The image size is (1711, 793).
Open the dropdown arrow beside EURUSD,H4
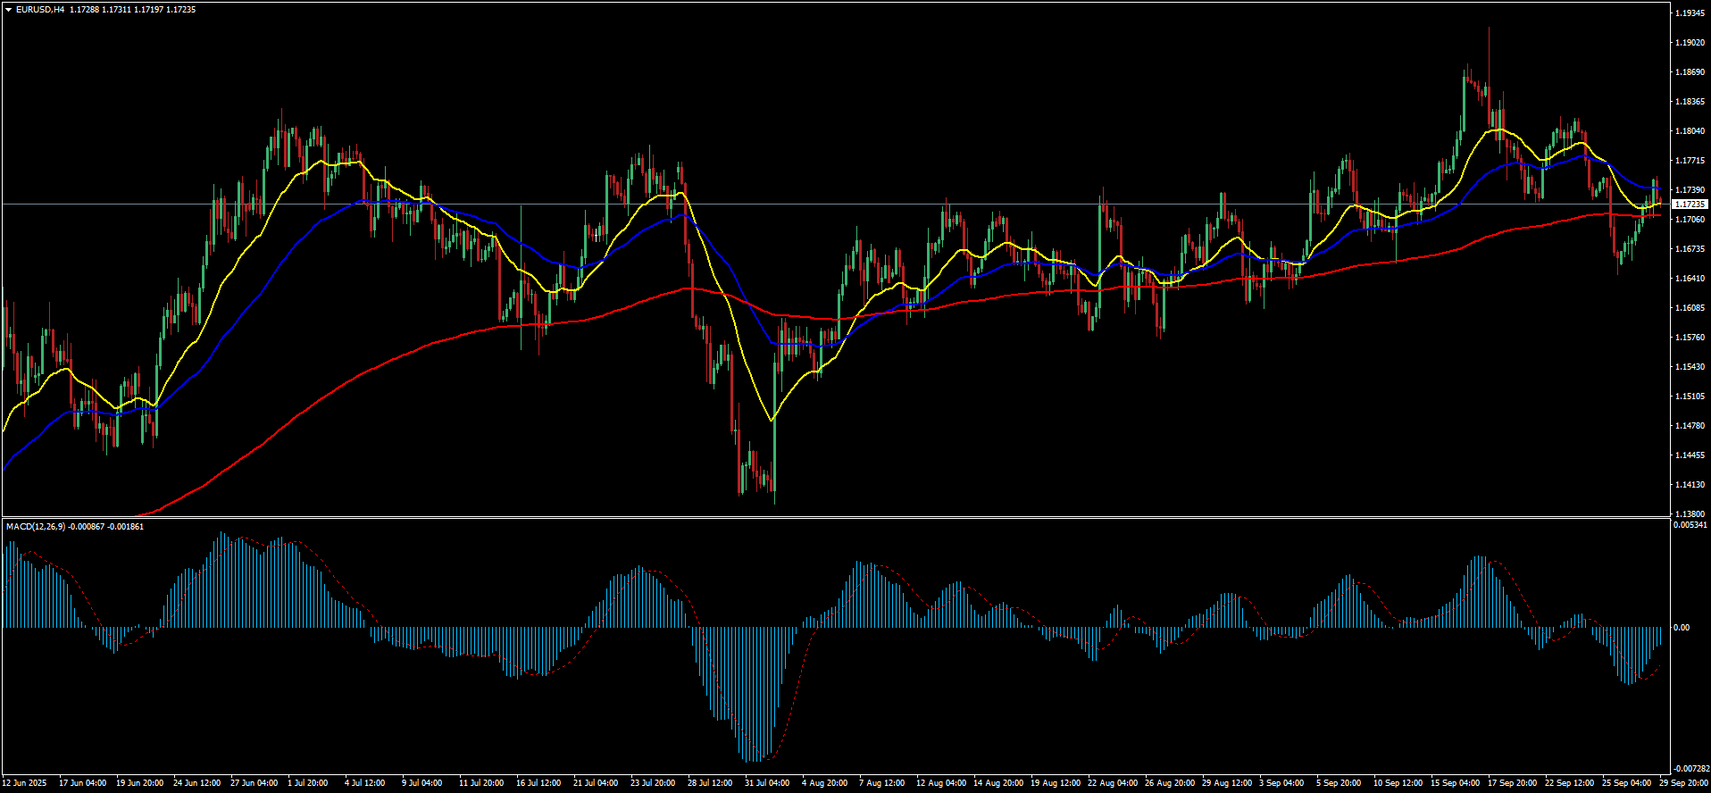click(8, 10)
